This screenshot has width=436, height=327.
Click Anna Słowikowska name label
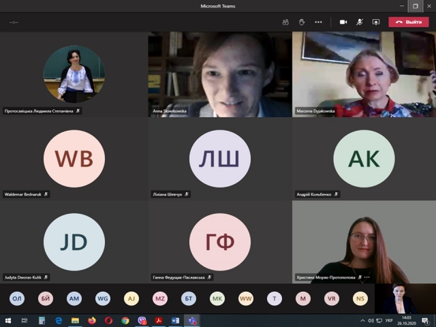[170, 111]
